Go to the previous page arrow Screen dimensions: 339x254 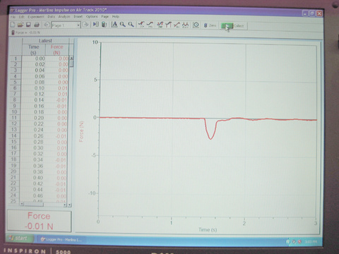point(47,25)
